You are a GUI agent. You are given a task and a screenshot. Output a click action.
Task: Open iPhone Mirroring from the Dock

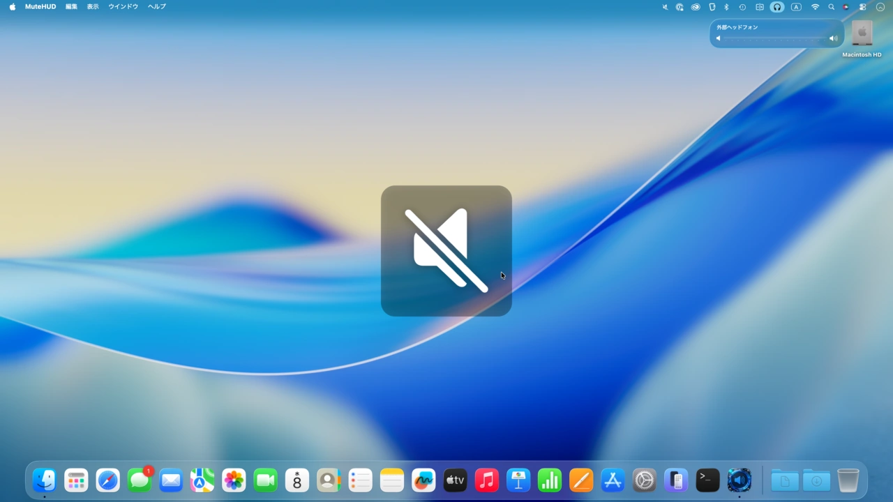pyautogui.click(x=676, y=480)
